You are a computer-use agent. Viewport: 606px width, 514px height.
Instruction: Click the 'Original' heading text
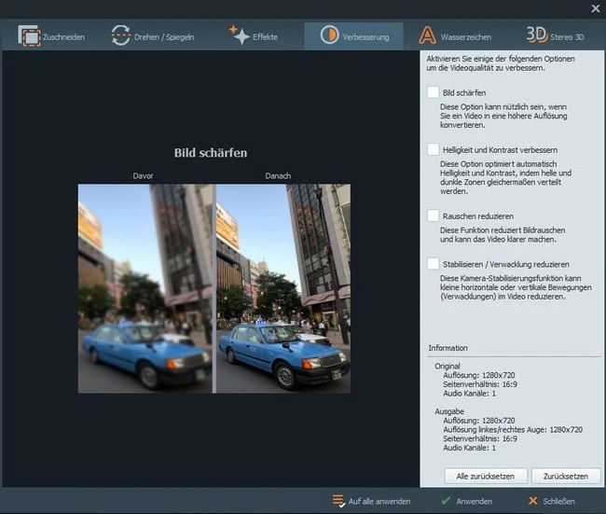coord(448,366)
